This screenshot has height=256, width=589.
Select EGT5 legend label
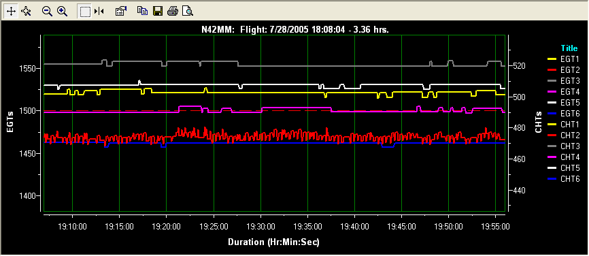570,102
